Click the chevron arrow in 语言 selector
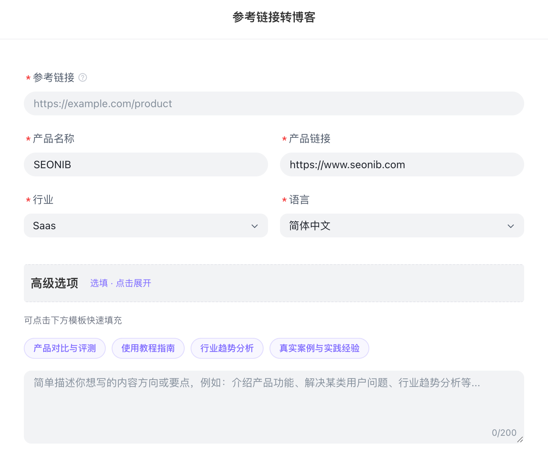548x454 pixels. (x=511, y=226)
